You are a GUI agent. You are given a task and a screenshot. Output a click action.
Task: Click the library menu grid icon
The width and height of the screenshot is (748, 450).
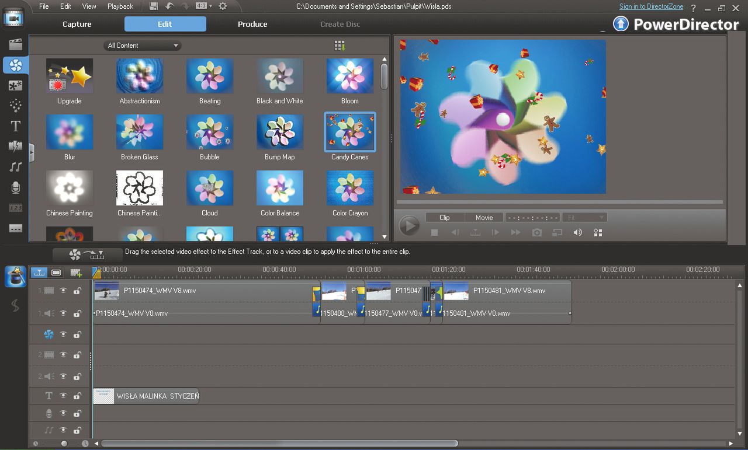click(x=340, y=46)
